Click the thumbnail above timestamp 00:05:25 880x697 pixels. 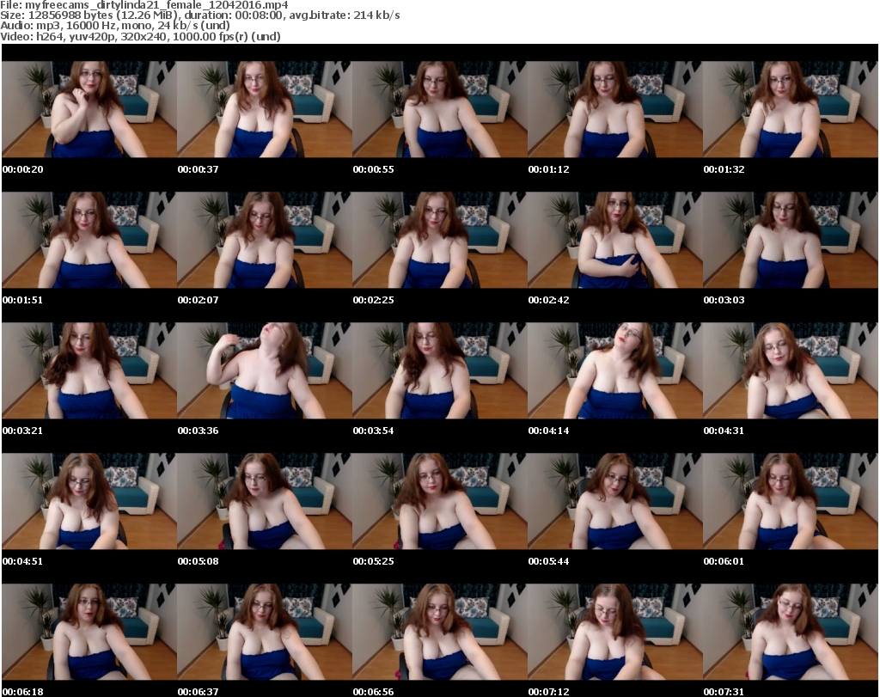(439, 501)
